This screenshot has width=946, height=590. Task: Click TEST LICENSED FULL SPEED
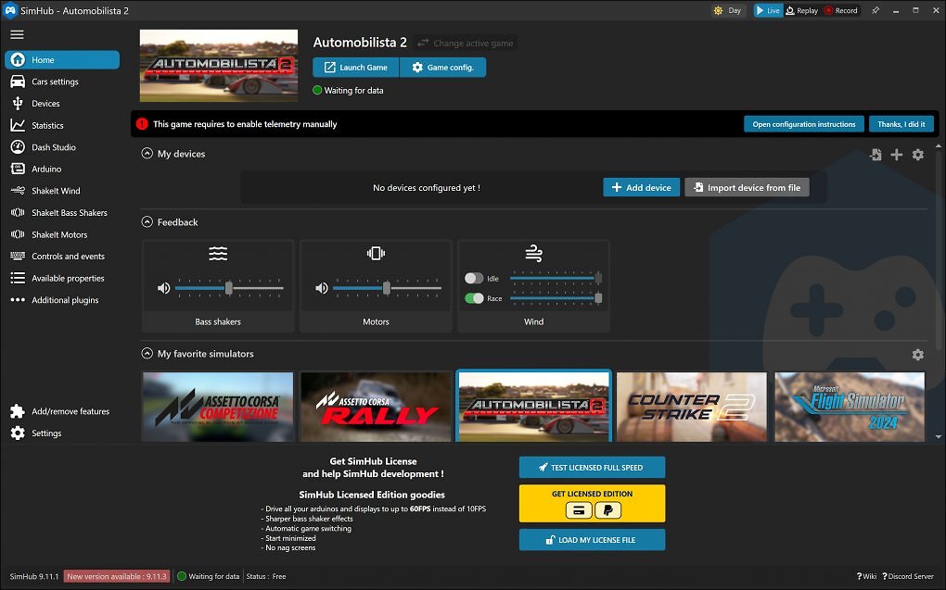click(592, 467)
